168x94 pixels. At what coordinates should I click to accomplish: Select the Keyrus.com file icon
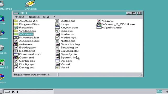(x=57, y=27)
